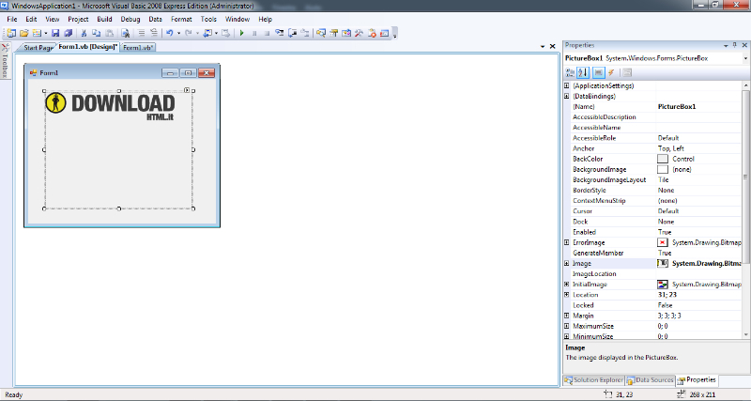Image resolution: width=751 pixels, height=401 pixels.
Task: Toggle auto-hide pin on Properties panel
Action: 734,44
